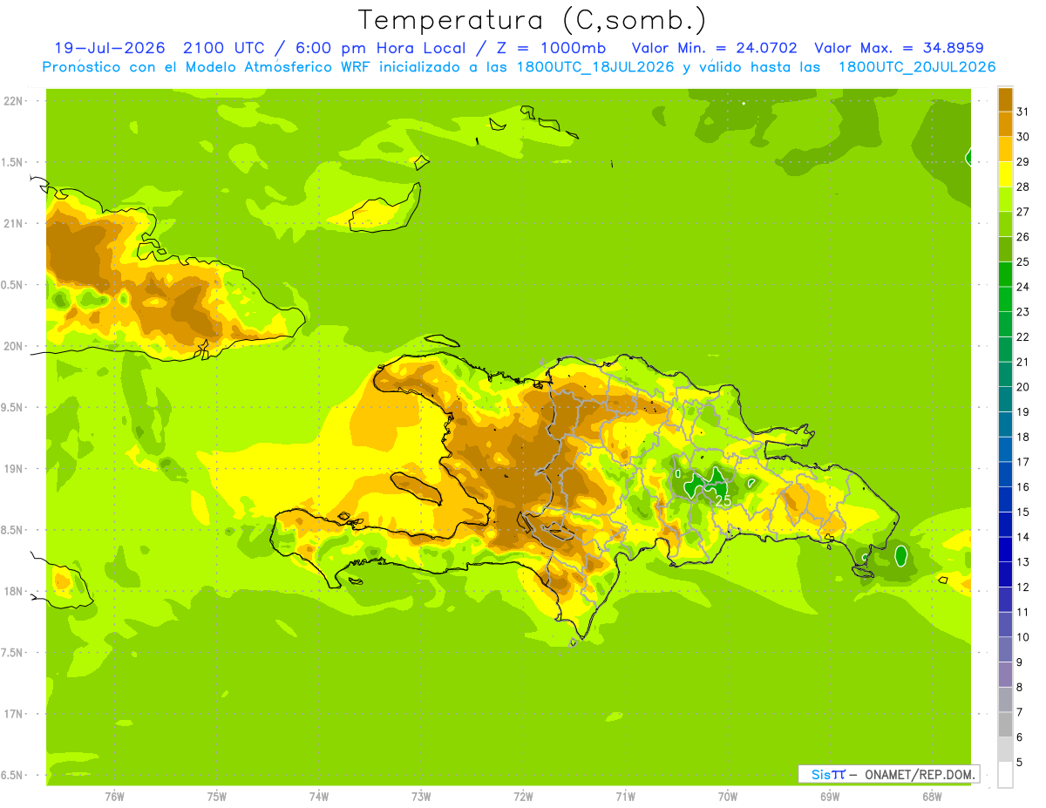The image size is (1046, 808).
Task: Click valid-until stamp '1800UTC_20JUL2026'
Action: (x=916, y=67)
